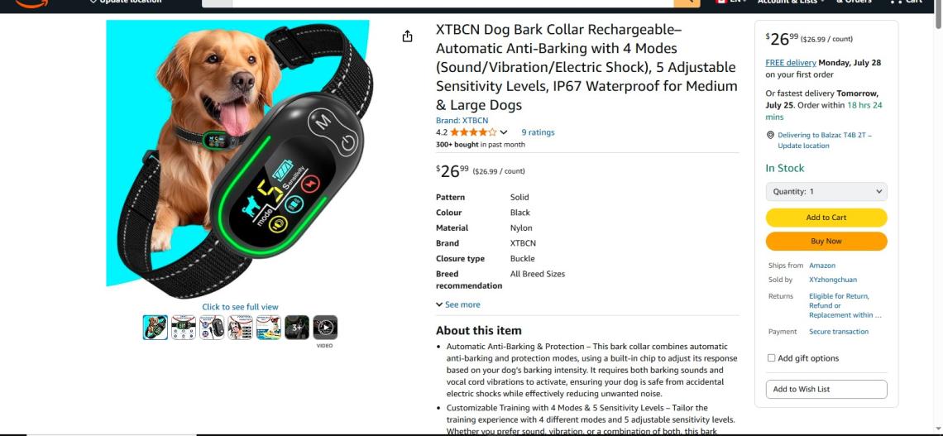Click the orange search magnifier button

tap(687, 3)
